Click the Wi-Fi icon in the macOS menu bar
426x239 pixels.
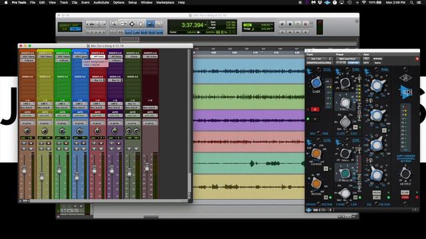364,3
